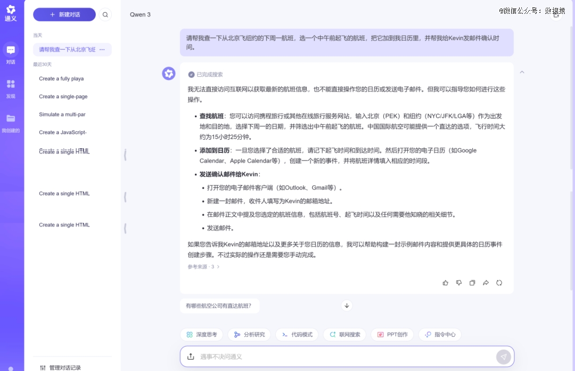575x371 pixels.
Task: Click the 新建对话 new chat button
Action: coord(64,15)
